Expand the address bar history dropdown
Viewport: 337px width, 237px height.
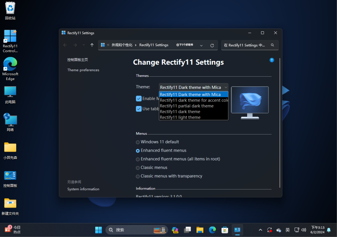(201, 45)
